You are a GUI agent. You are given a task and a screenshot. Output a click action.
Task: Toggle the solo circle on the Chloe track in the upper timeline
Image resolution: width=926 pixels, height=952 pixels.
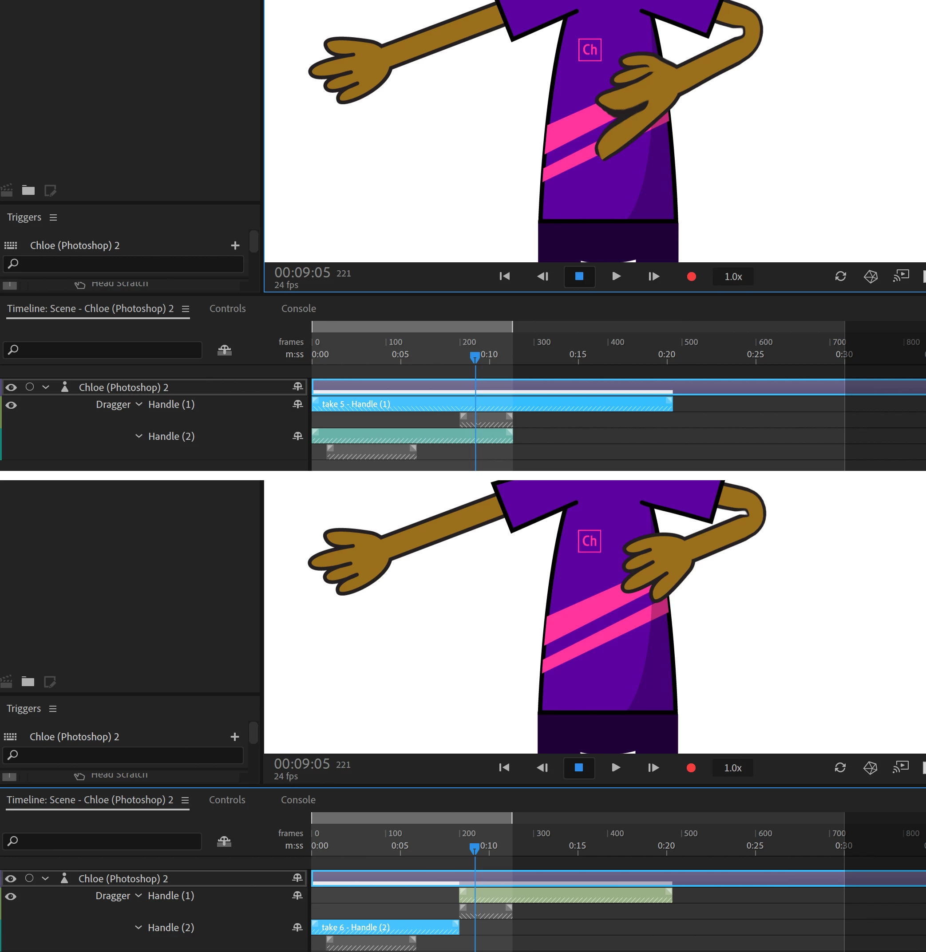pyautogui.click(x=30, y=387)
